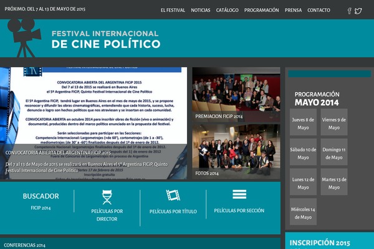Screen dimensions: 374x249
Task: Click the film camera logo
Action: tap(24, 38)
